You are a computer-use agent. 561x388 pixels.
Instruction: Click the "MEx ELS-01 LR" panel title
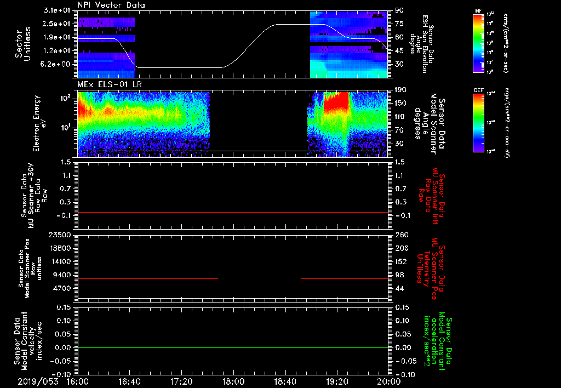click(110, 84)
